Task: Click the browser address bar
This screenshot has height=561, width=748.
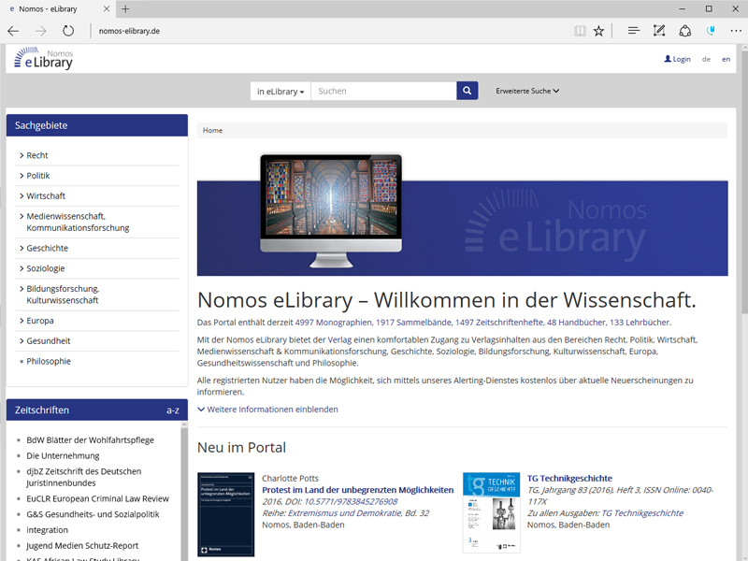Action: pos(329,31)
